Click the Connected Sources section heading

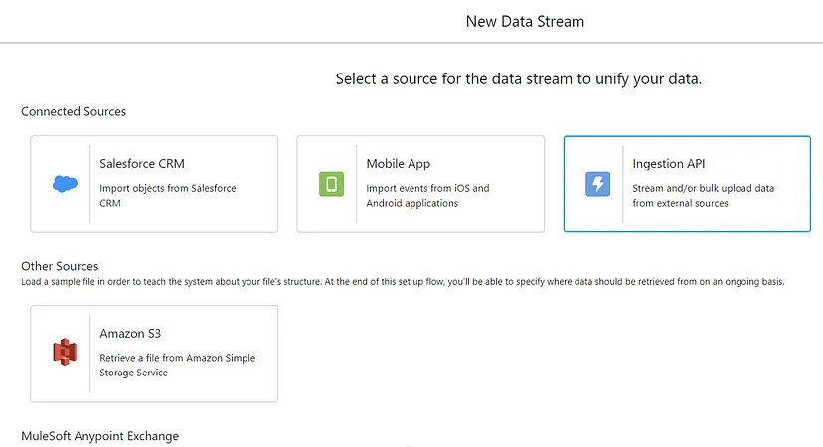[74, 111]
